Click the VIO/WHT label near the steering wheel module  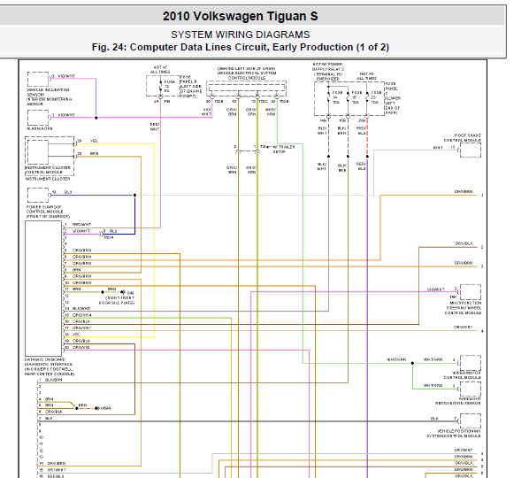coord(436,289)
